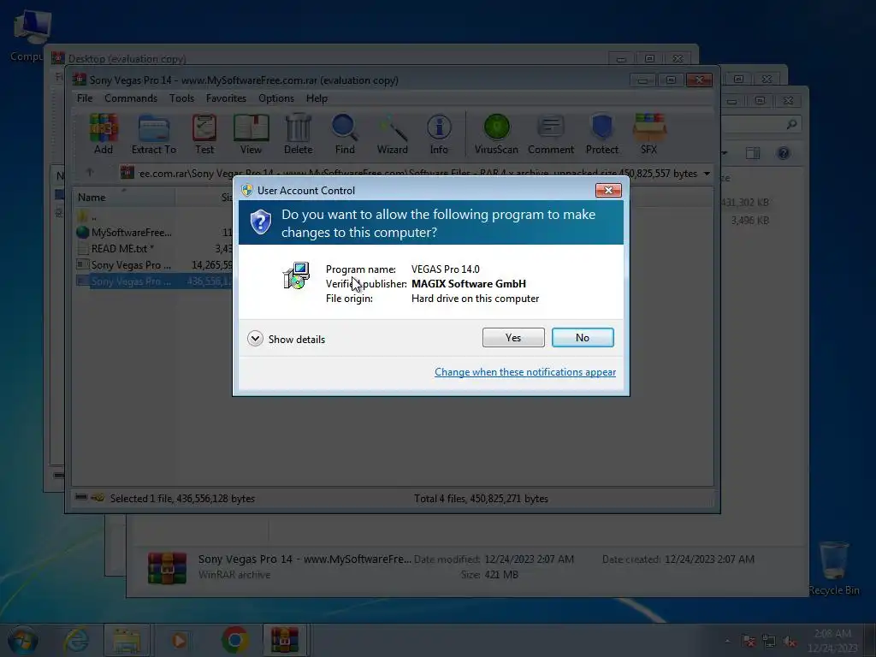Open the Wizard wand icon
The image size is (876, 657).
(392, 134)
